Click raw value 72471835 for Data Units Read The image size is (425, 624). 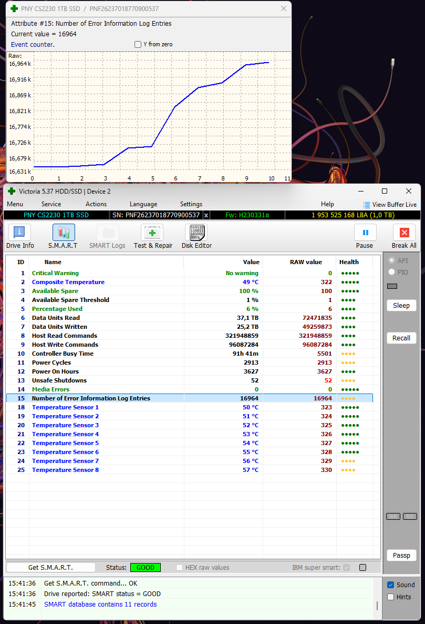317,318
